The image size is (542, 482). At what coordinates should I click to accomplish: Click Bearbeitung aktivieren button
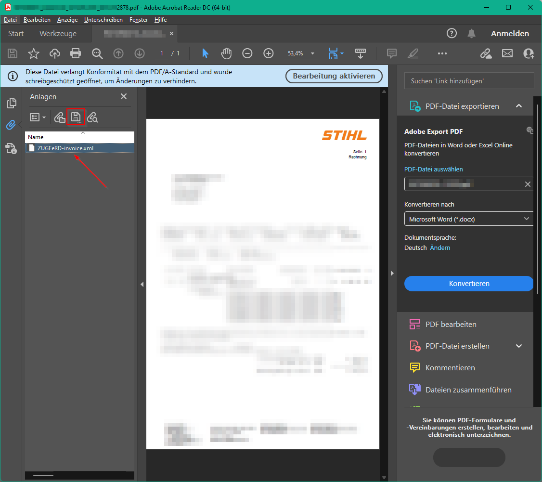click(x=334, y=76)
